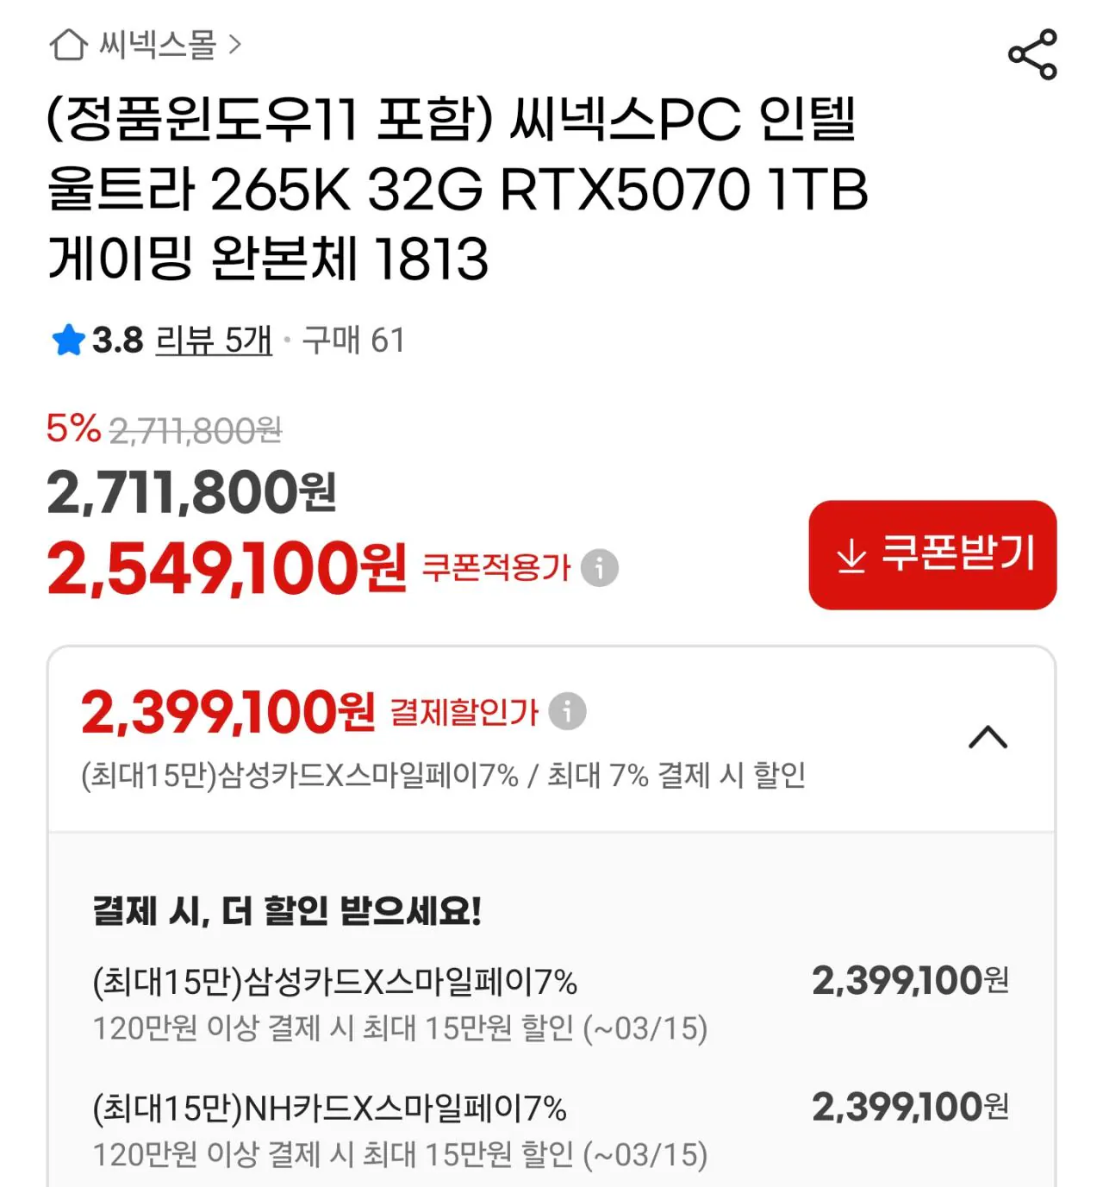Click the 결제 시, 더 할인 받으세요! heading
Screen dimensions: 1103x1187
[x=287, y=908]
